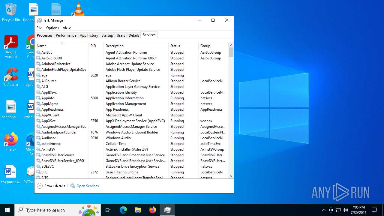The width and height of the screenshot is (384, 216).
Task: Open the View menu
Action: (67, 28)
